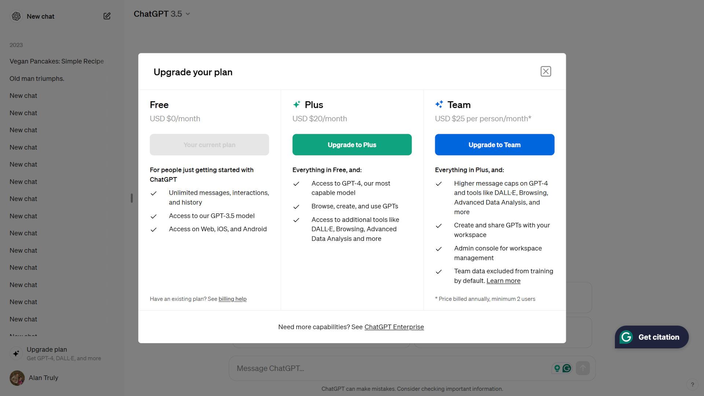Follow the ChatGPT Enterprise link
Screen dimensions: 704x396
pyautogui.click(x=394, y=327)
